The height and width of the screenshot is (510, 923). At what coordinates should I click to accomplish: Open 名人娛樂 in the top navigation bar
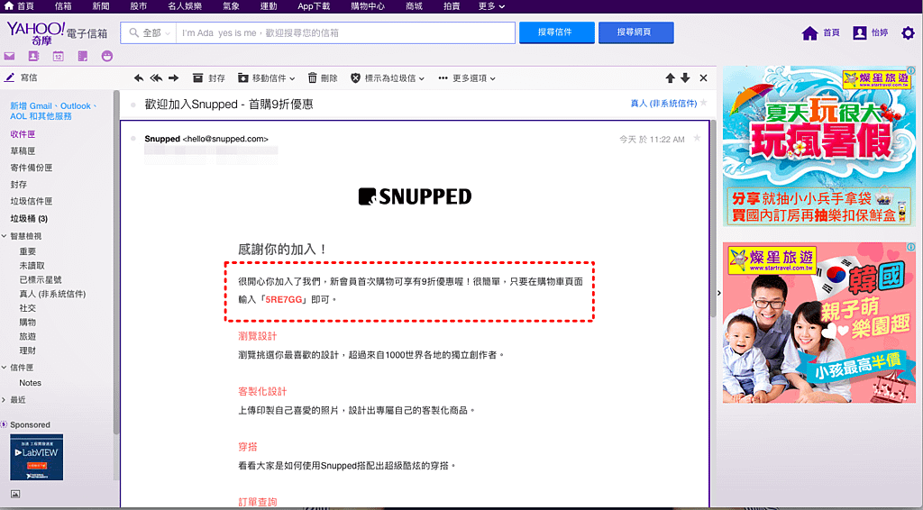185,6
